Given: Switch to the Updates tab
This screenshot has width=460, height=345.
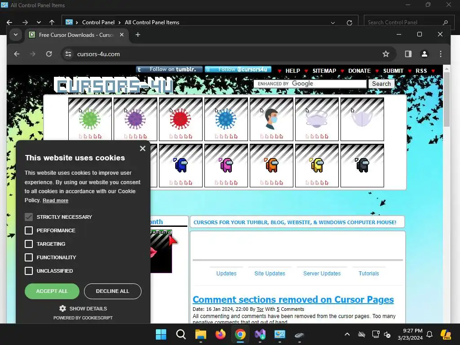Looking at the screenshot, I should coord(226,274).
